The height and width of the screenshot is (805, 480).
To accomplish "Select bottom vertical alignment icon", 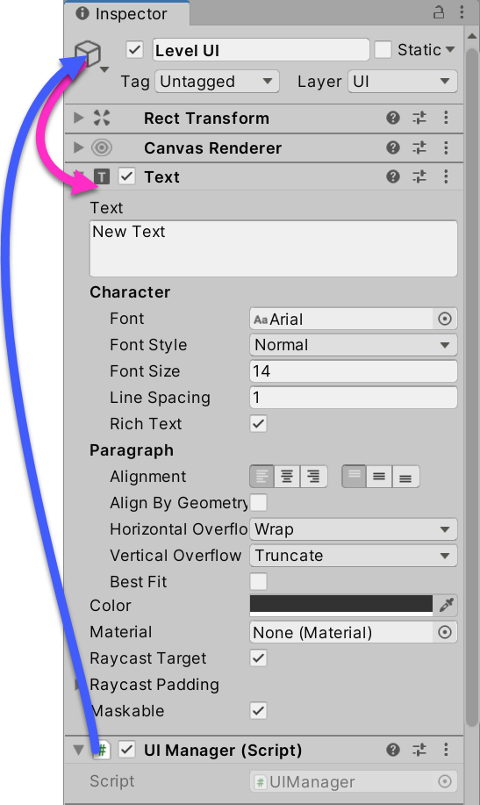I will pyautogui.click(x=405, y=477).
